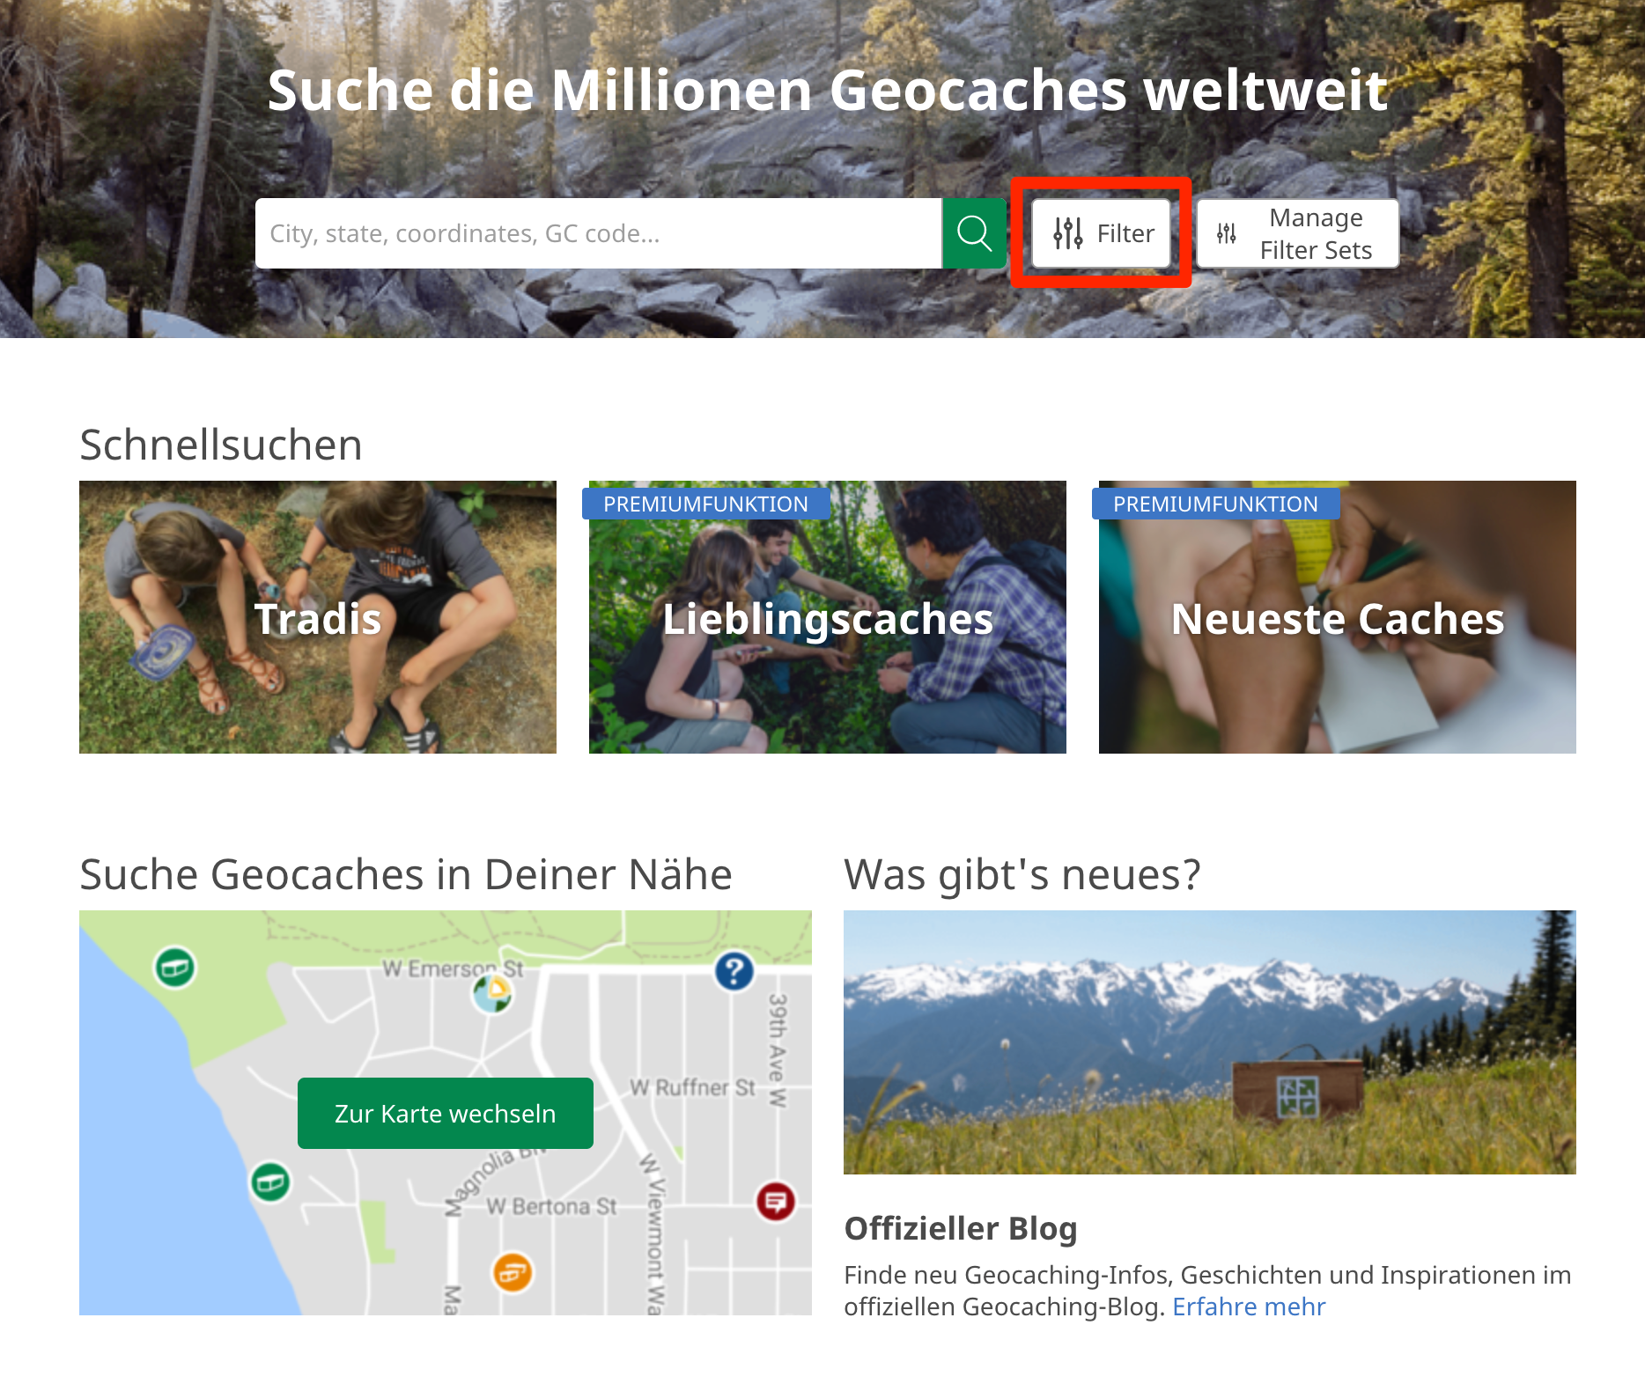Click the green magnifying glass search icon
This screenshot has width=1645, height=1384.
[974, 233]
